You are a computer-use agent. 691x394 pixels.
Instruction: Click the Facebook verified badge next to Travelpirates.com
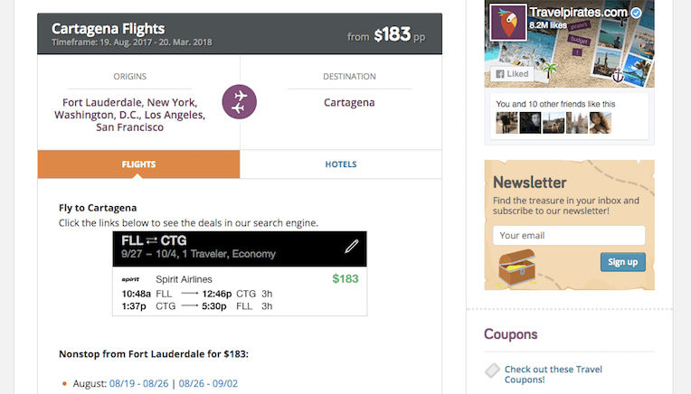[636, 13]
